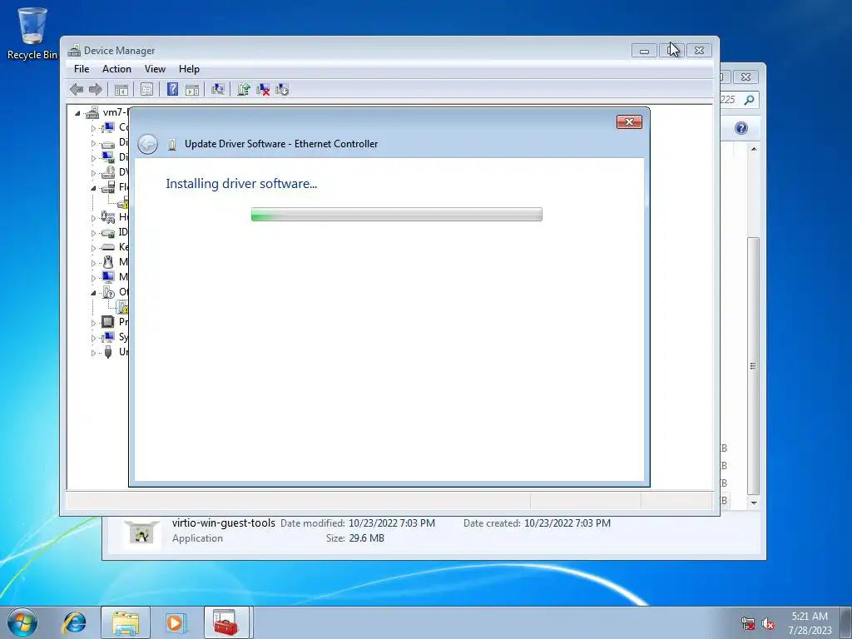
Task: Click the Back arrow in Device Manager toolbar
Action: [77, 89]
